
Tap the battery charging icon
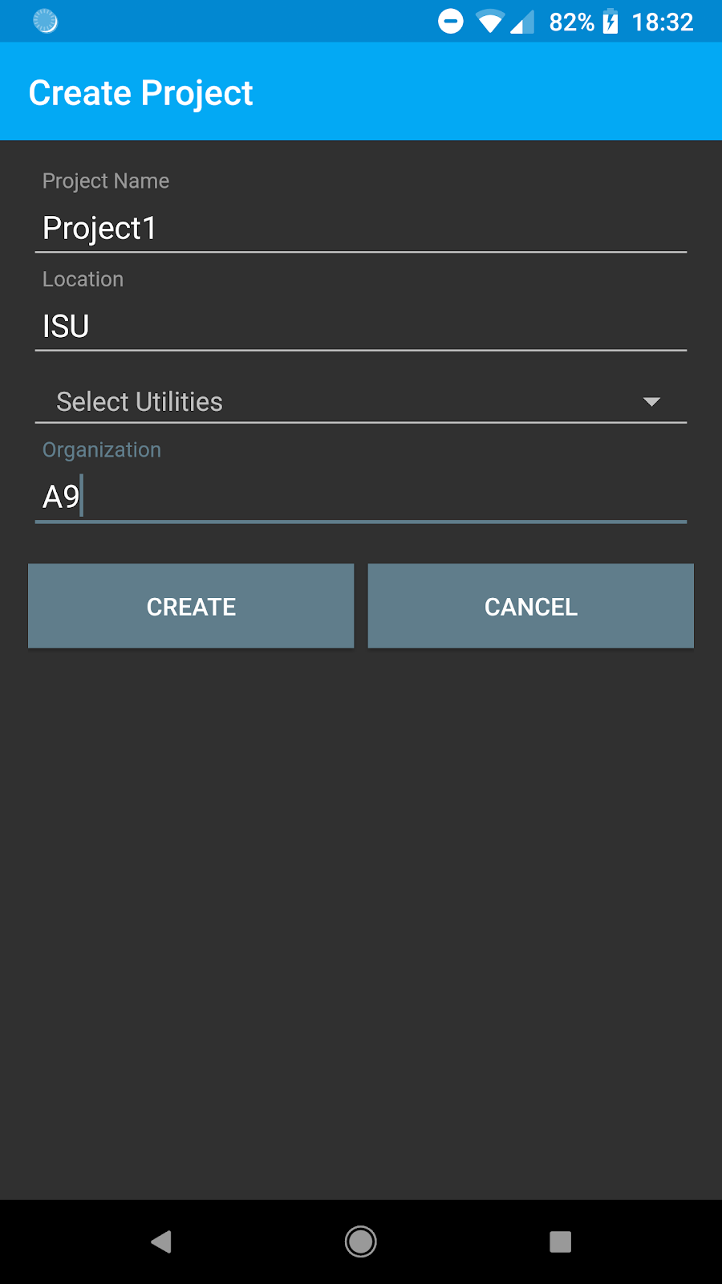[x=610, y=22]
